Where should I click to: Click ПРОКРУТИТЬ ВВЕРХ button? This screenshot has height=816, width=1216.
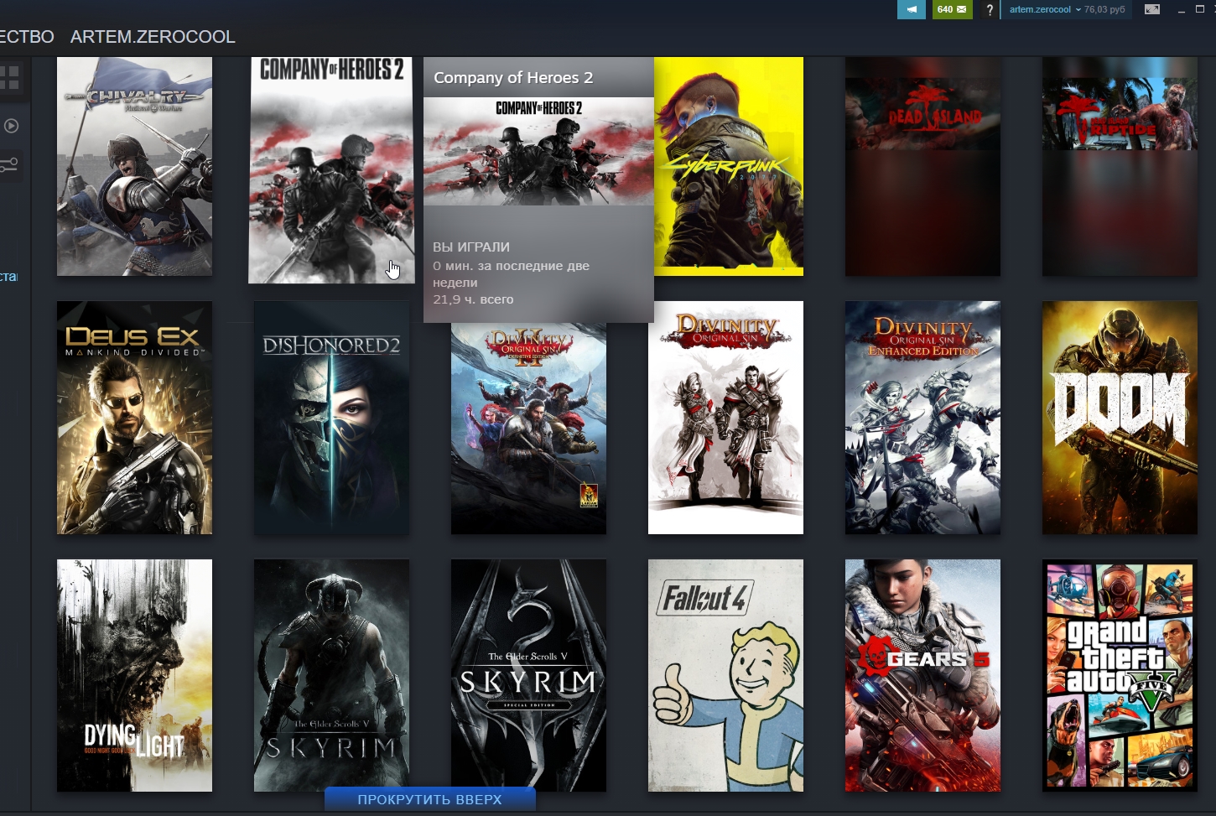point(429,799)
